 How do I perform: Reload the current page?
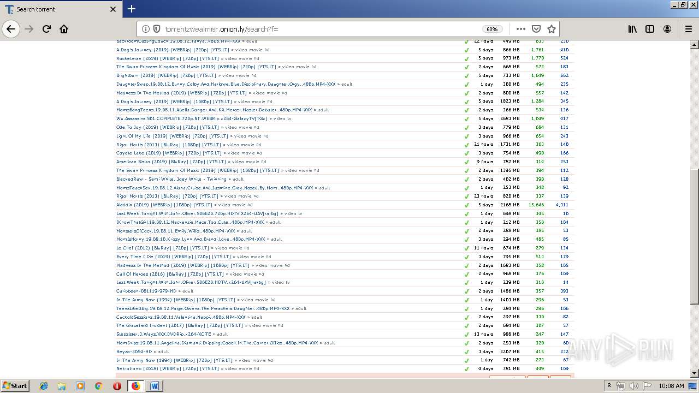[46, 29]
